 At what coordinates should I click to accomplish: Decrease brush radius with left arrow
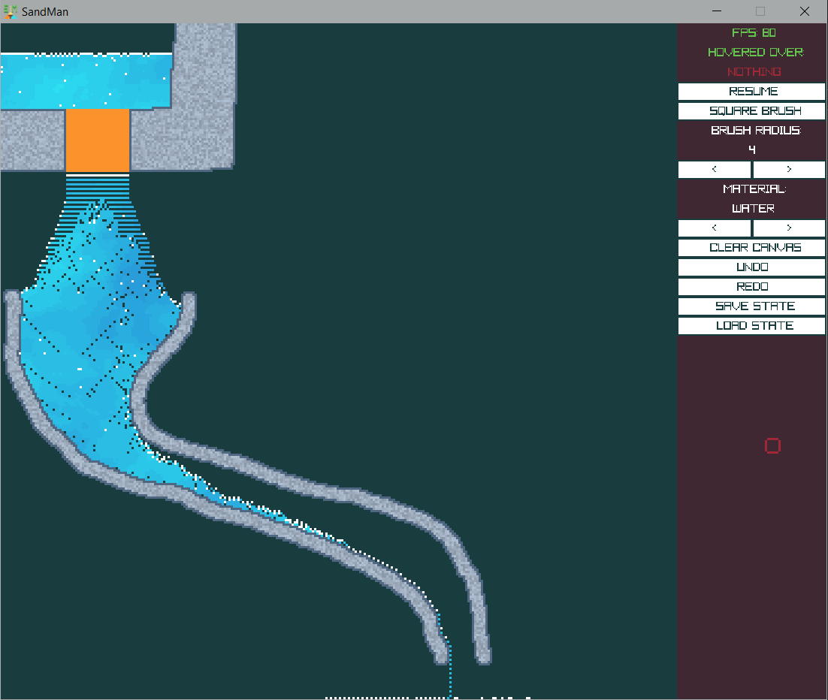(x=714, y=170)
